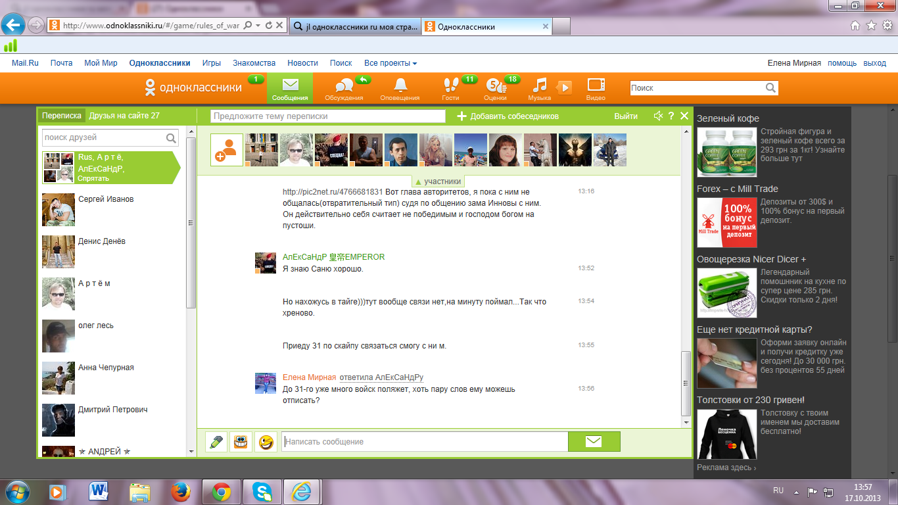Open Skype from the taskbar
Image resolution: width=898 pixels, height=505 pixels.
pyautogui.click(x=261, y=491)
